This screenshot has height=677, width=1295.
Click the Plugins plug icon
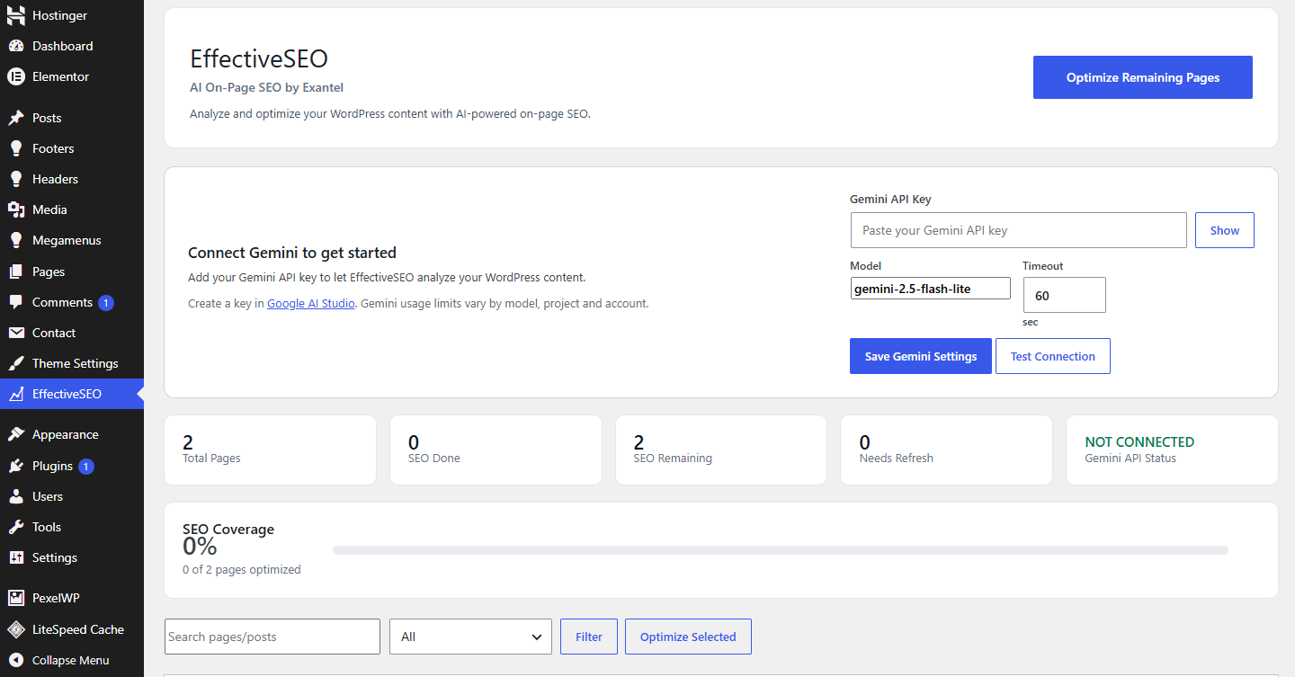(16, 466)
